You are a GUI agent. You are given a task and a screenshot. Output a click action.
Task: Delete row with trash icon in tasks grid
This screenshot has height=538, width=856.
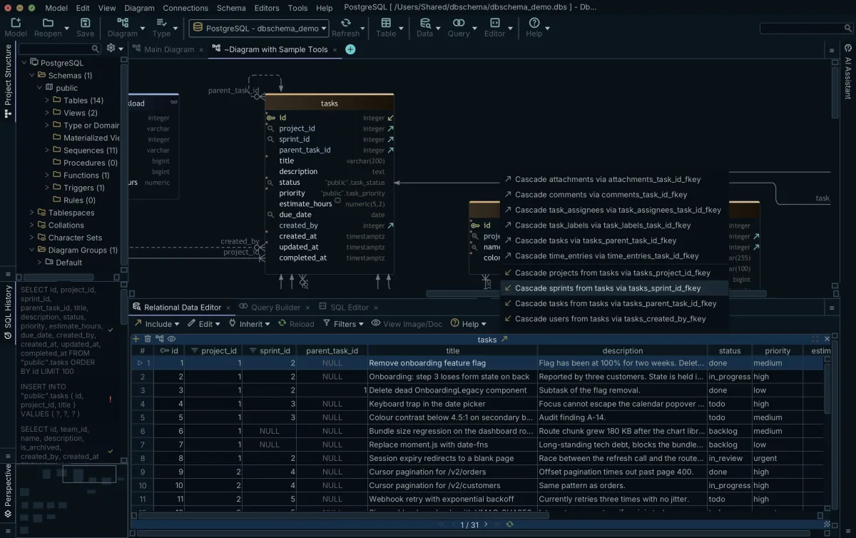tap(148, 339)
